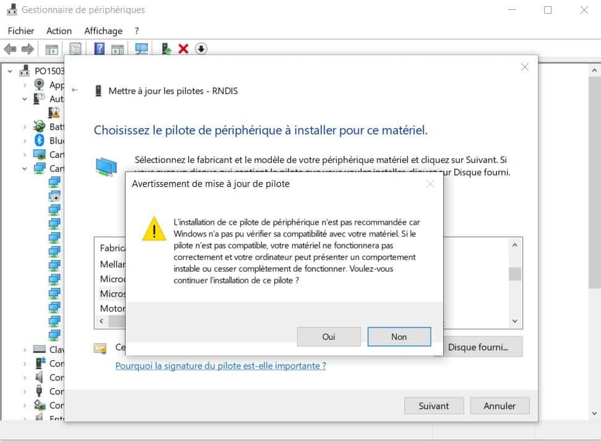The width and height of the screenshot is (601, 442).
Task: Select the Bluetooth icon in the device tree
Action: pos(40,141)
